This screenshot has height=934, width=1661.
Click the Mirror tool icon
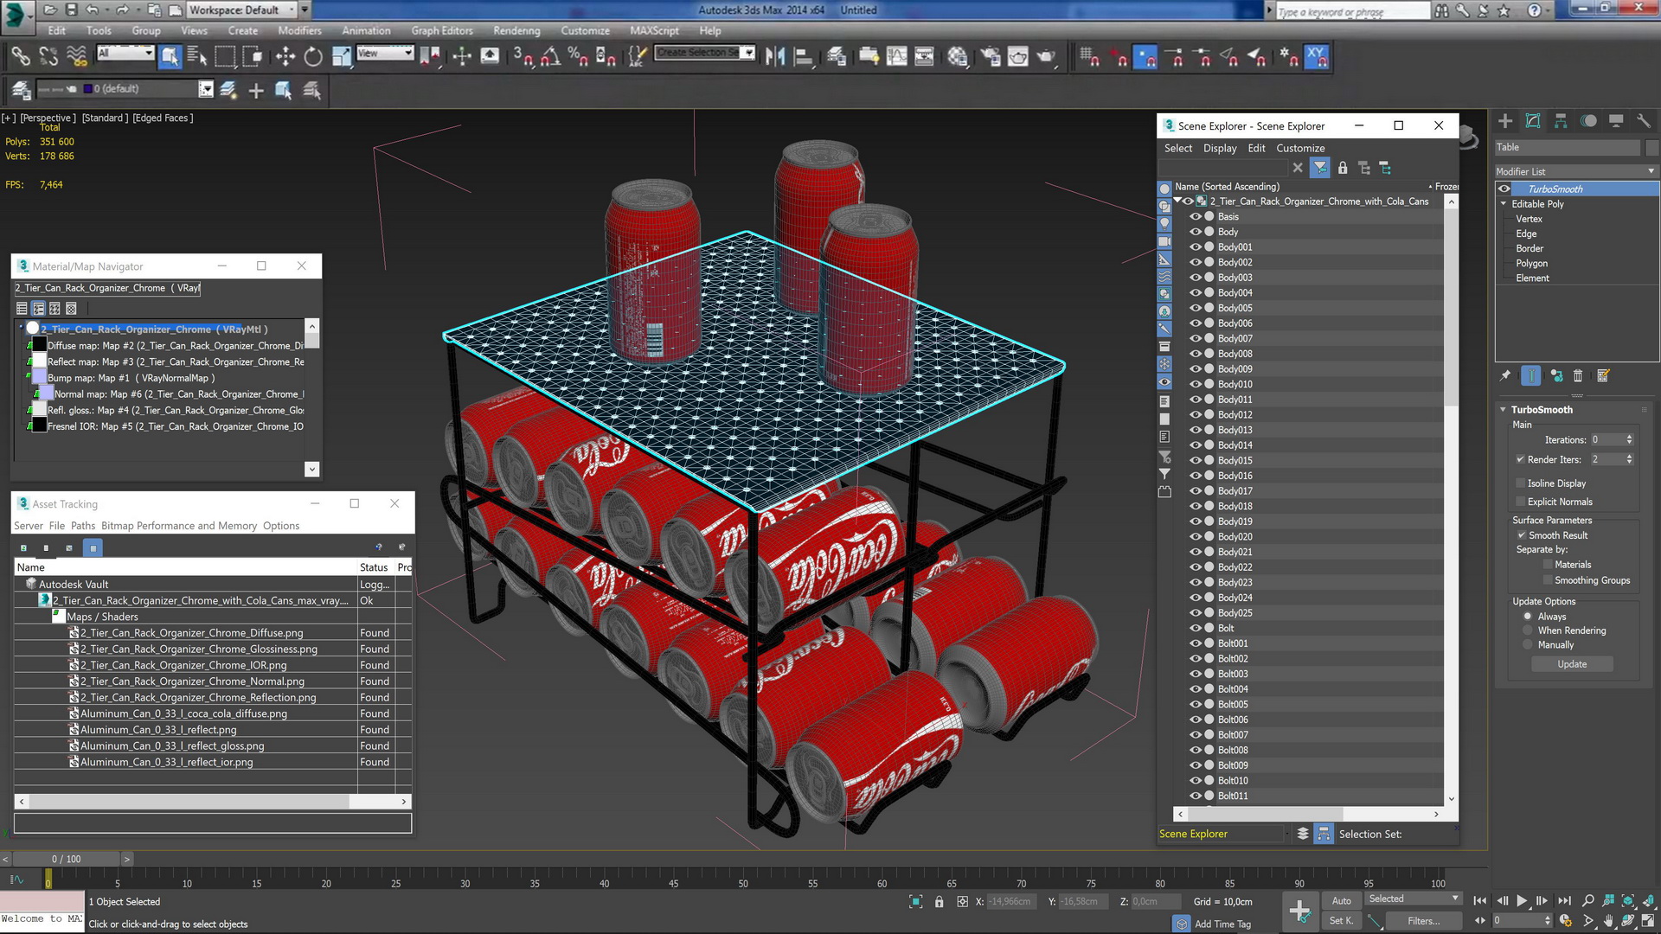click(x=775, y=57)
